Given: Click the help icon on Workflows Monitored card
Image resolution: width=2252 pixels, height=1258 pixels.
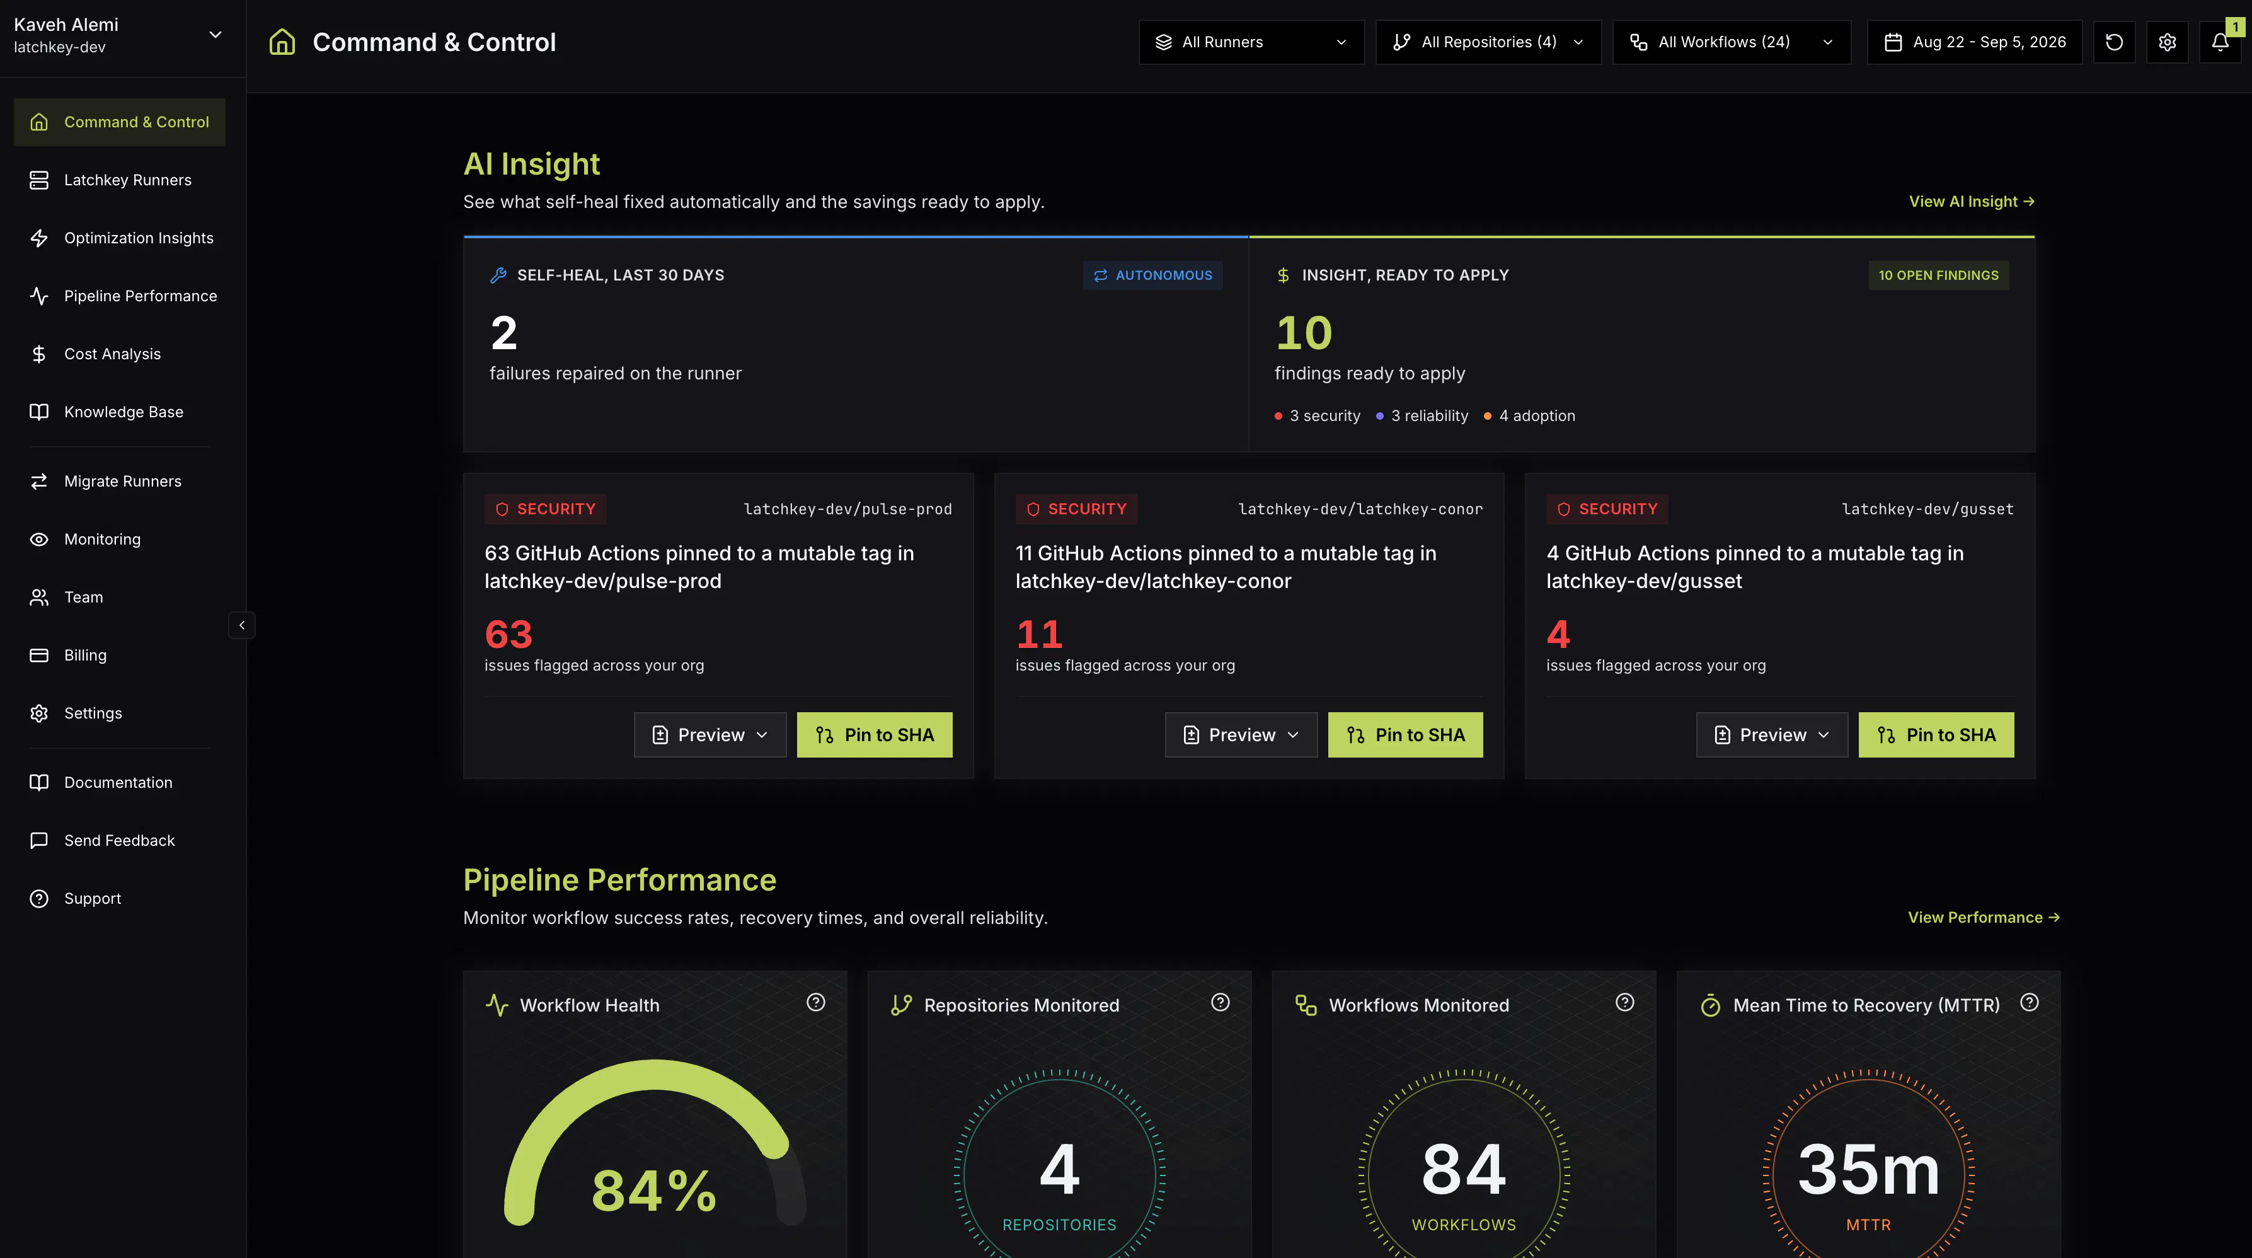Looking at the screenshot, I should (1625, 1003).
